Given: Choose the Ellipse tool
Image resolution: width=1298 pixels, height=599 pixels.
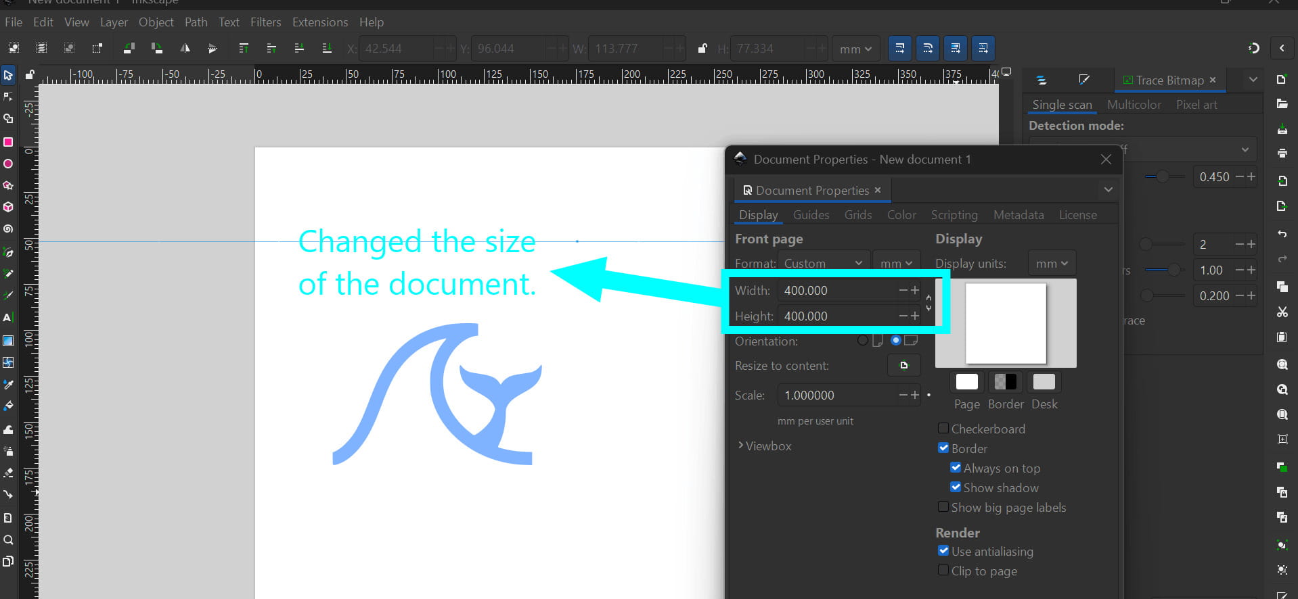Looking at the screenshot, I should click(8, 164).
